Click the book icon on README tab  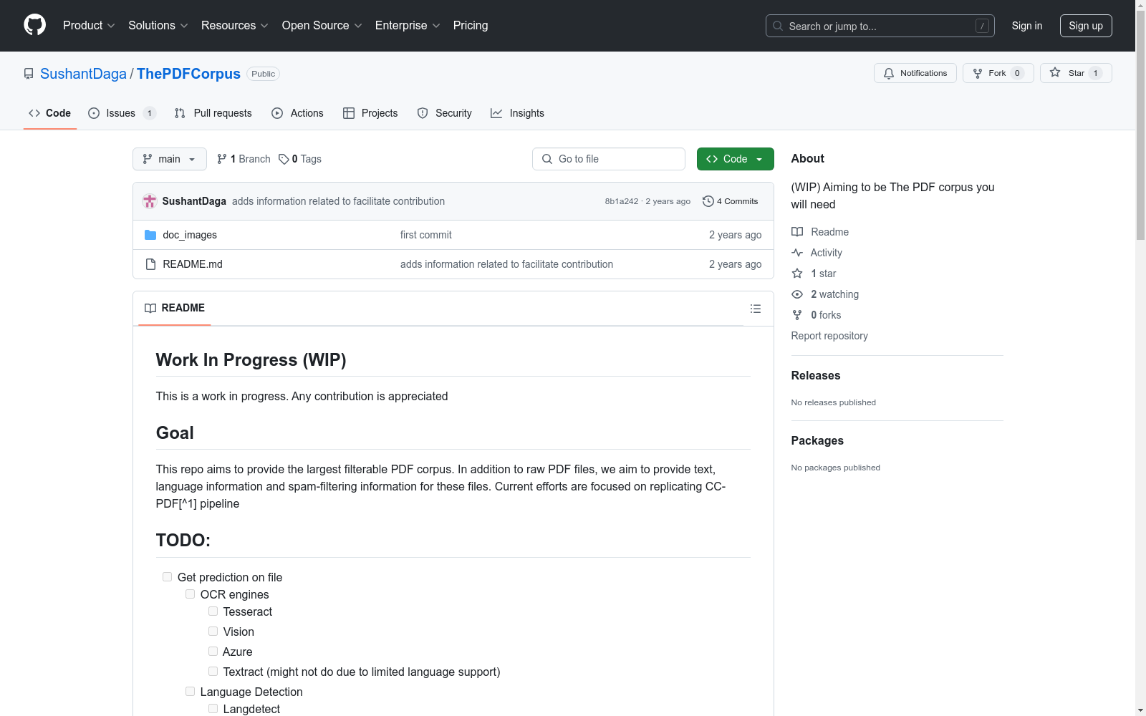150,308
